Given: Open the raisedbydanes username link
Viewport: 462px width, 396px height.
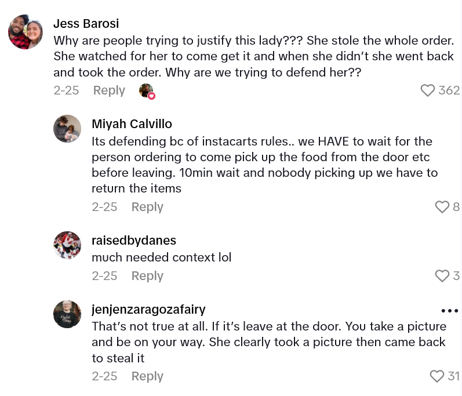Looking at the screenshot, I should pyautogui.click(x=134, y=241).
